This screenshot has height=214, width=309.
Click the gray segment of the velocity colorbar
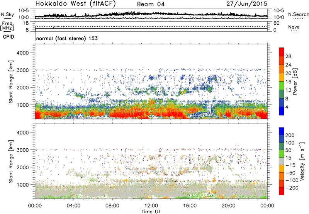282,161
